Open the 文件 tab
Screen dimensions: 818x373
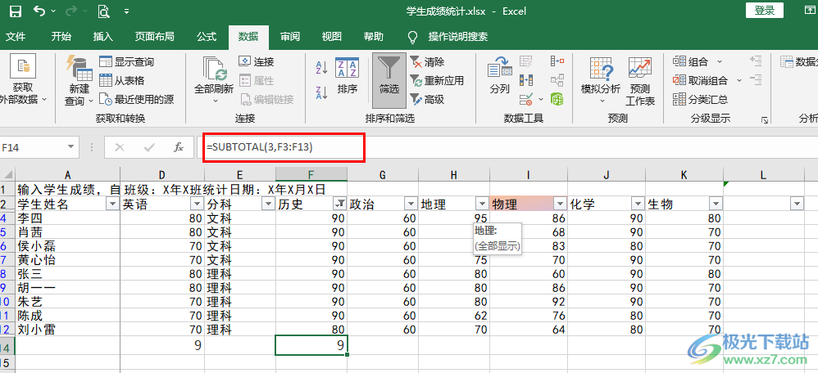pyautogui.click(x=15, y=37)
